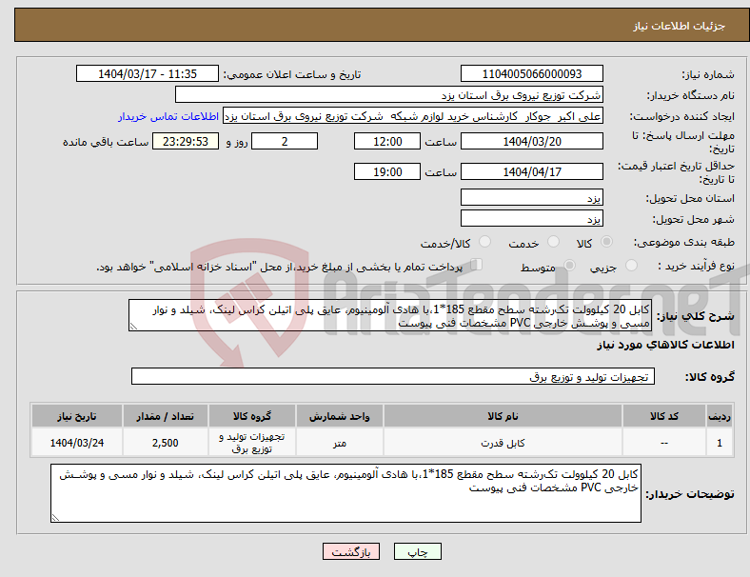Click the ردیف column header
The height and width of the screenshot is (577, 750).
(x=720, y=416)
